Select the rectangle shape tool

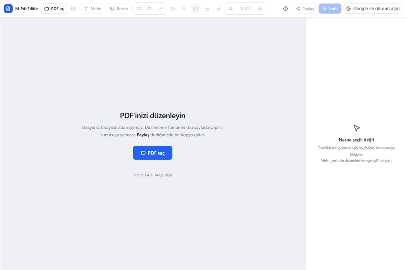pos(139,9)
